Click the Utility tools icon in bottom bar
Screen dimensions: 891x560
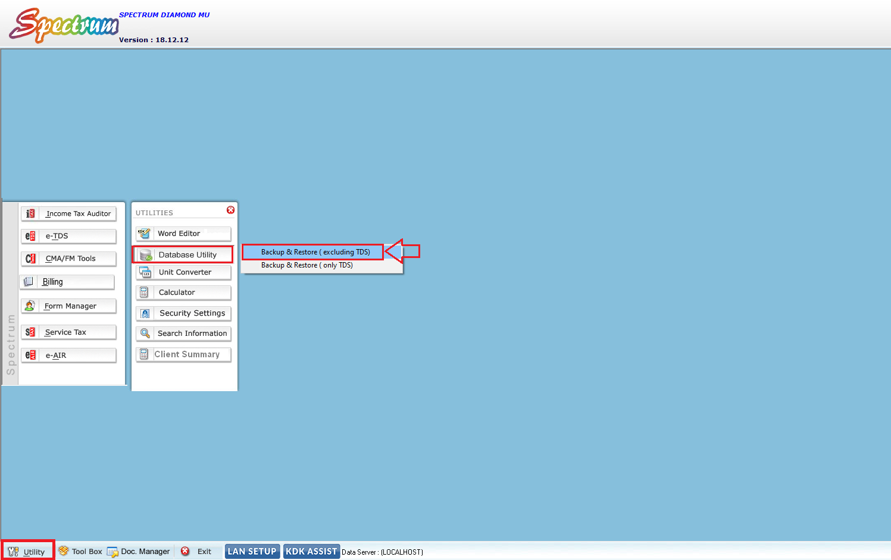pyautogui.click(x=13, y=552)
